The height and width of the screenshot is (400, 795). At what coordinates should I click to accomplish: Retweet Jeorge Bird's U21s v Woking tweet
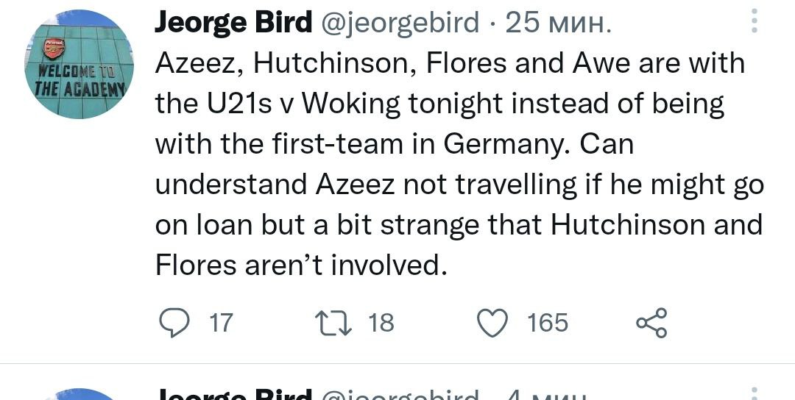click(x=325, y=323)
